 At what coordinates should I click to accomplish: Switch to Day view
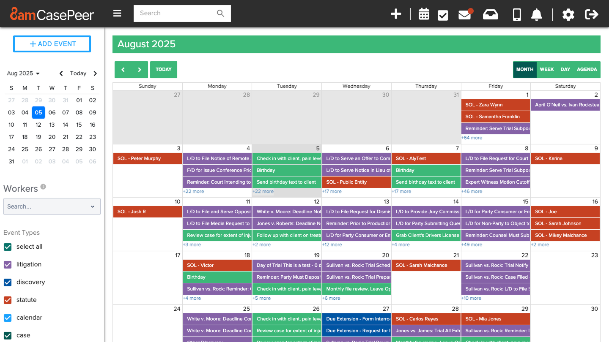565,70
